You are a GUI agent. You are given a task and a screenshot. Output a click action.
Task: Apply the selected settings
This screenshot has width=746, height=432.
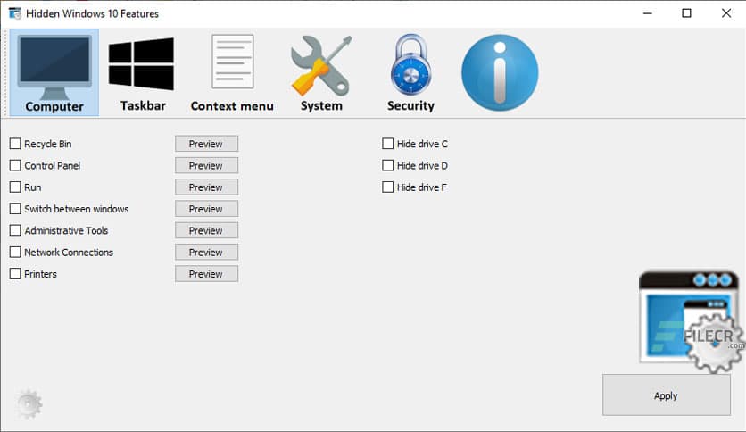click(666, 395)
